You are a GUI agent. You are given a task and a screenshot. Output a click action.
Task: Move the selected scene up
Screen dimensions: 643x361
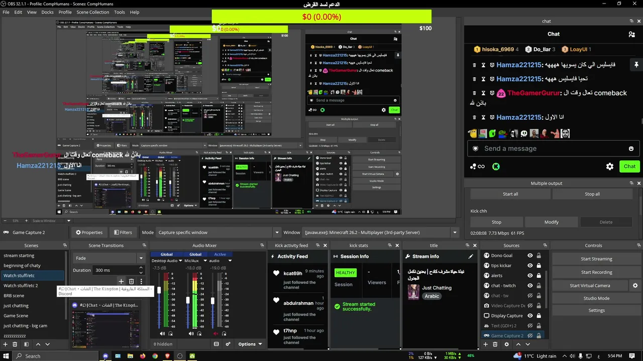pyautogui.click(x=38, y=344)
